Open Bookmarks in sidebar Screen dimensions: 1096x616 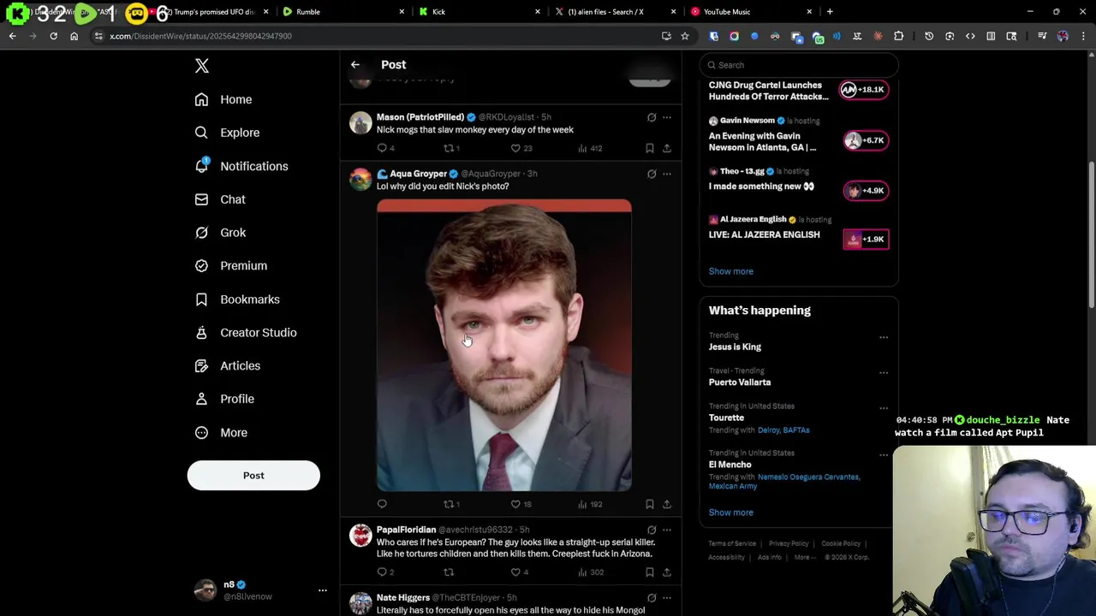pos(237,299)
